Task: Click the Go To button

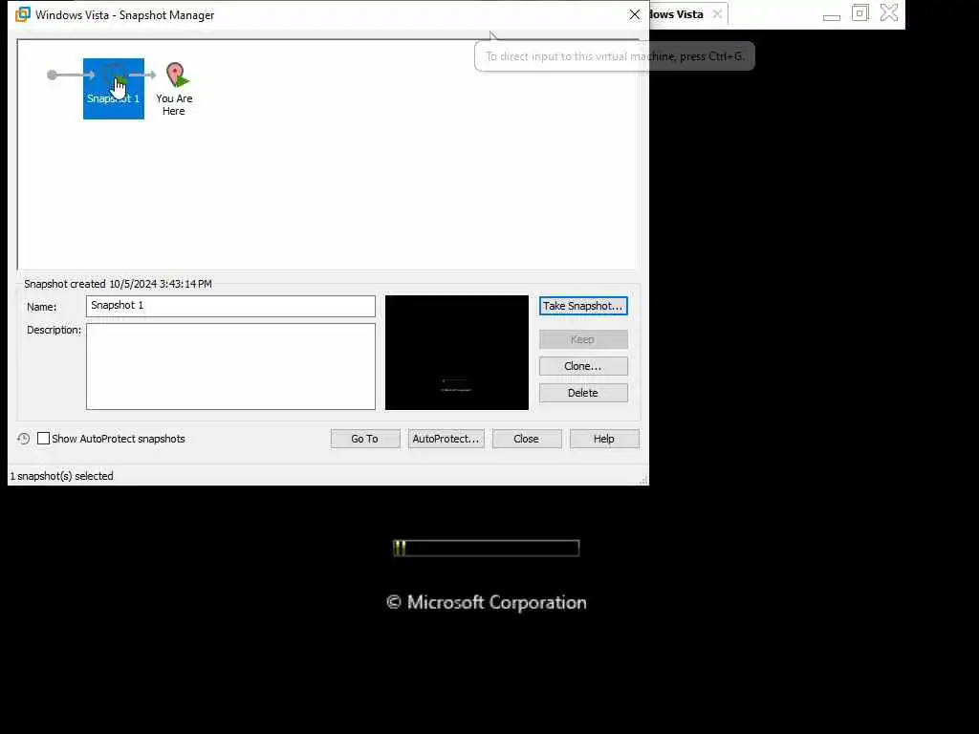Action: [365, 439]
